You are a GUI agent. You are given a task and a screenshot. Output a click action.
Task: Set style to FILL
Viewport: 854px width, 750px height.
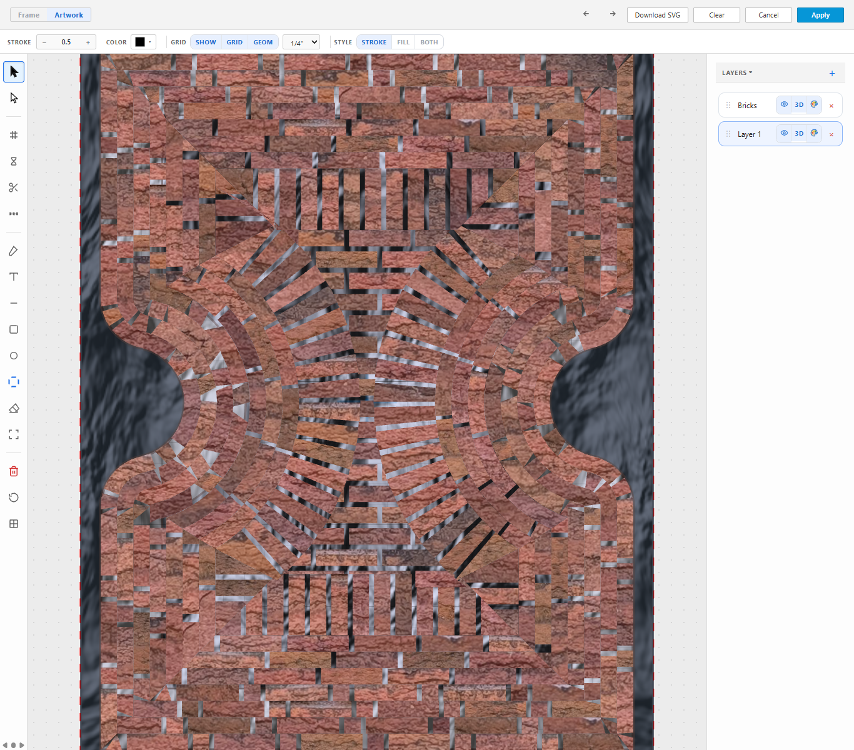pyautogui.click(x=403, y=42)
